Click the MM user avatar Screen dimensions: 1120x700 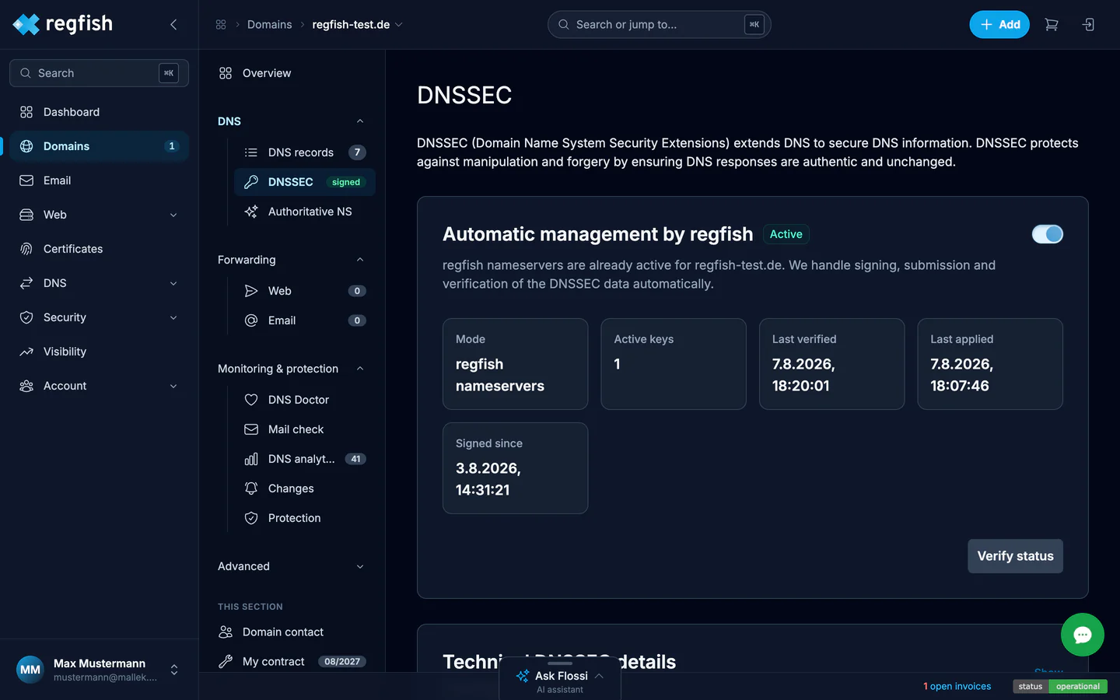click(30, 670)
